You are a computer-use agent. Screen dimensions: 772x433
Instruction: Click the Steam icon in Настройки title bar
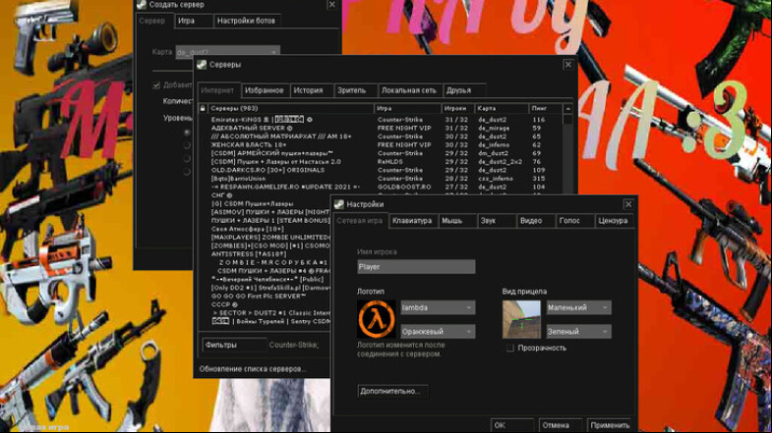(338, 204)
